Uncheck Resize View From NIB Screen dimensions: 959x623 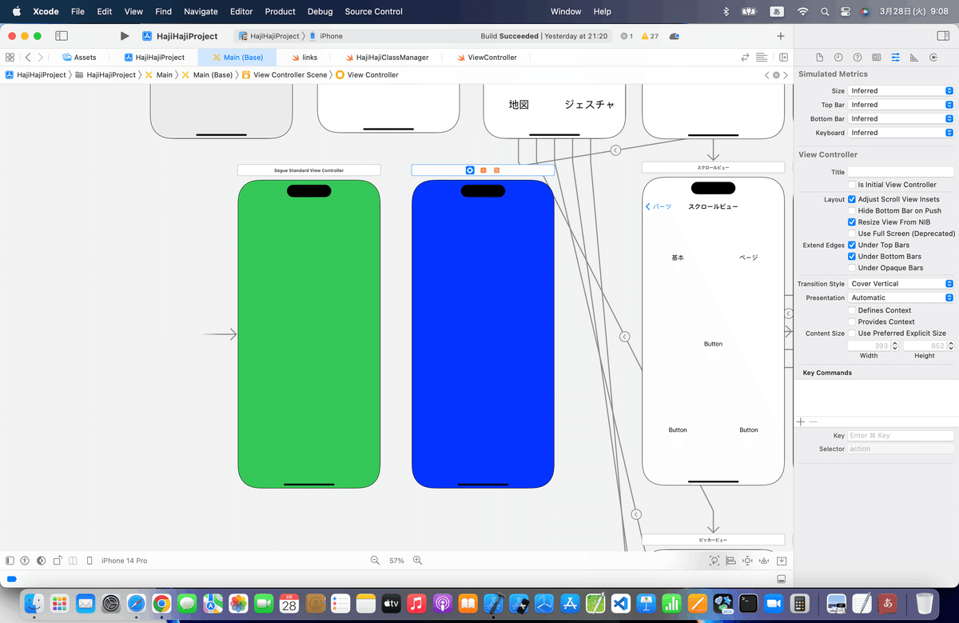852,222
